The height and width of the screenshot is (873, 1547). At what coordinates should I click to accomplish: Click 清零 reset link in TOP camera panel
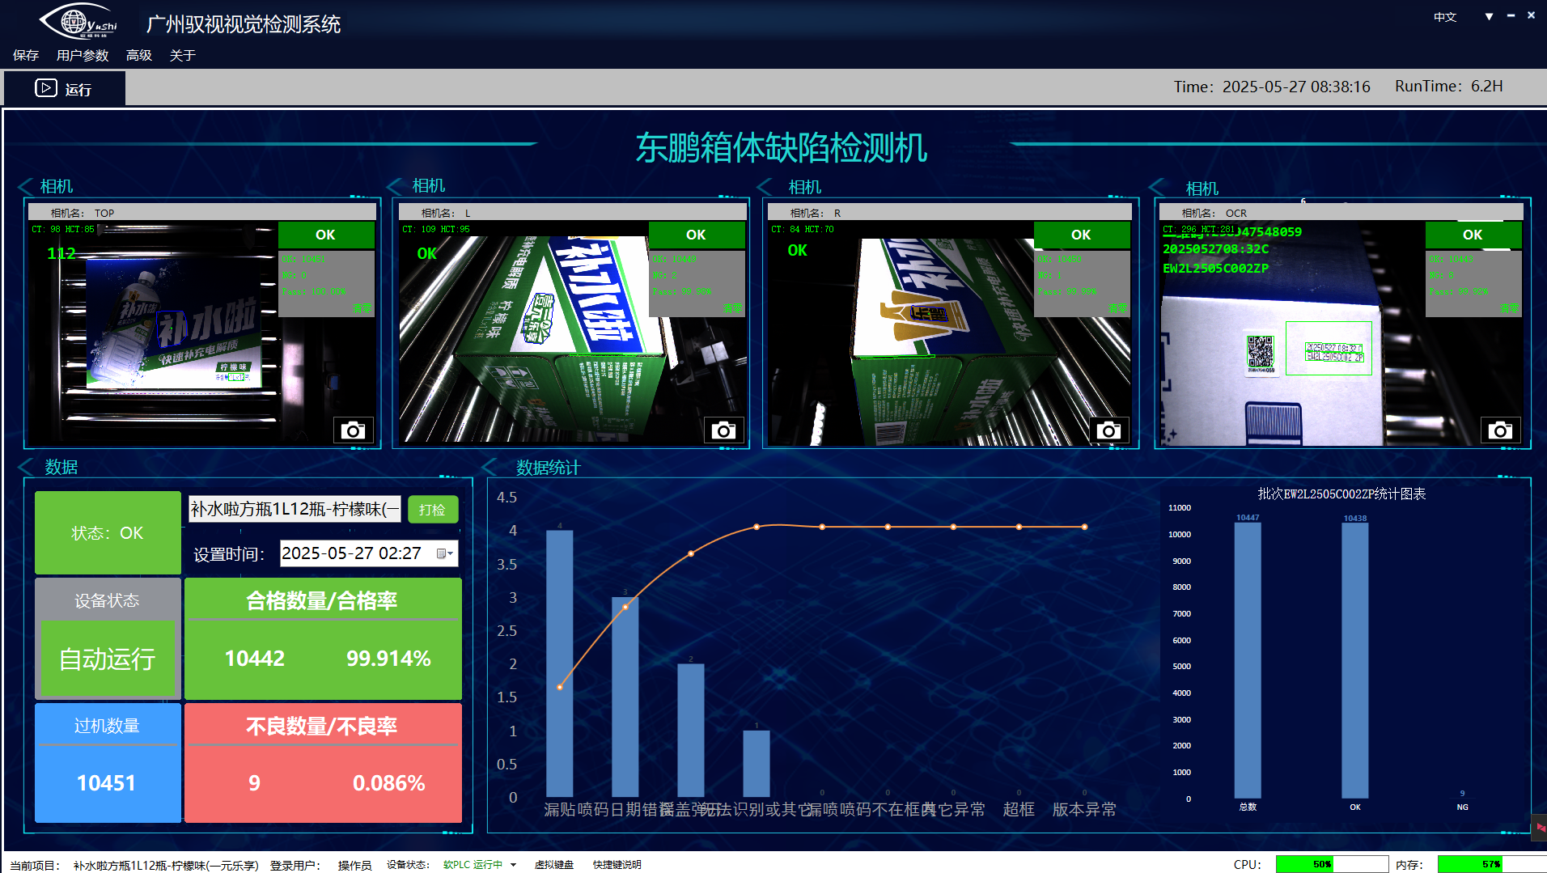[x=361, y=308]
